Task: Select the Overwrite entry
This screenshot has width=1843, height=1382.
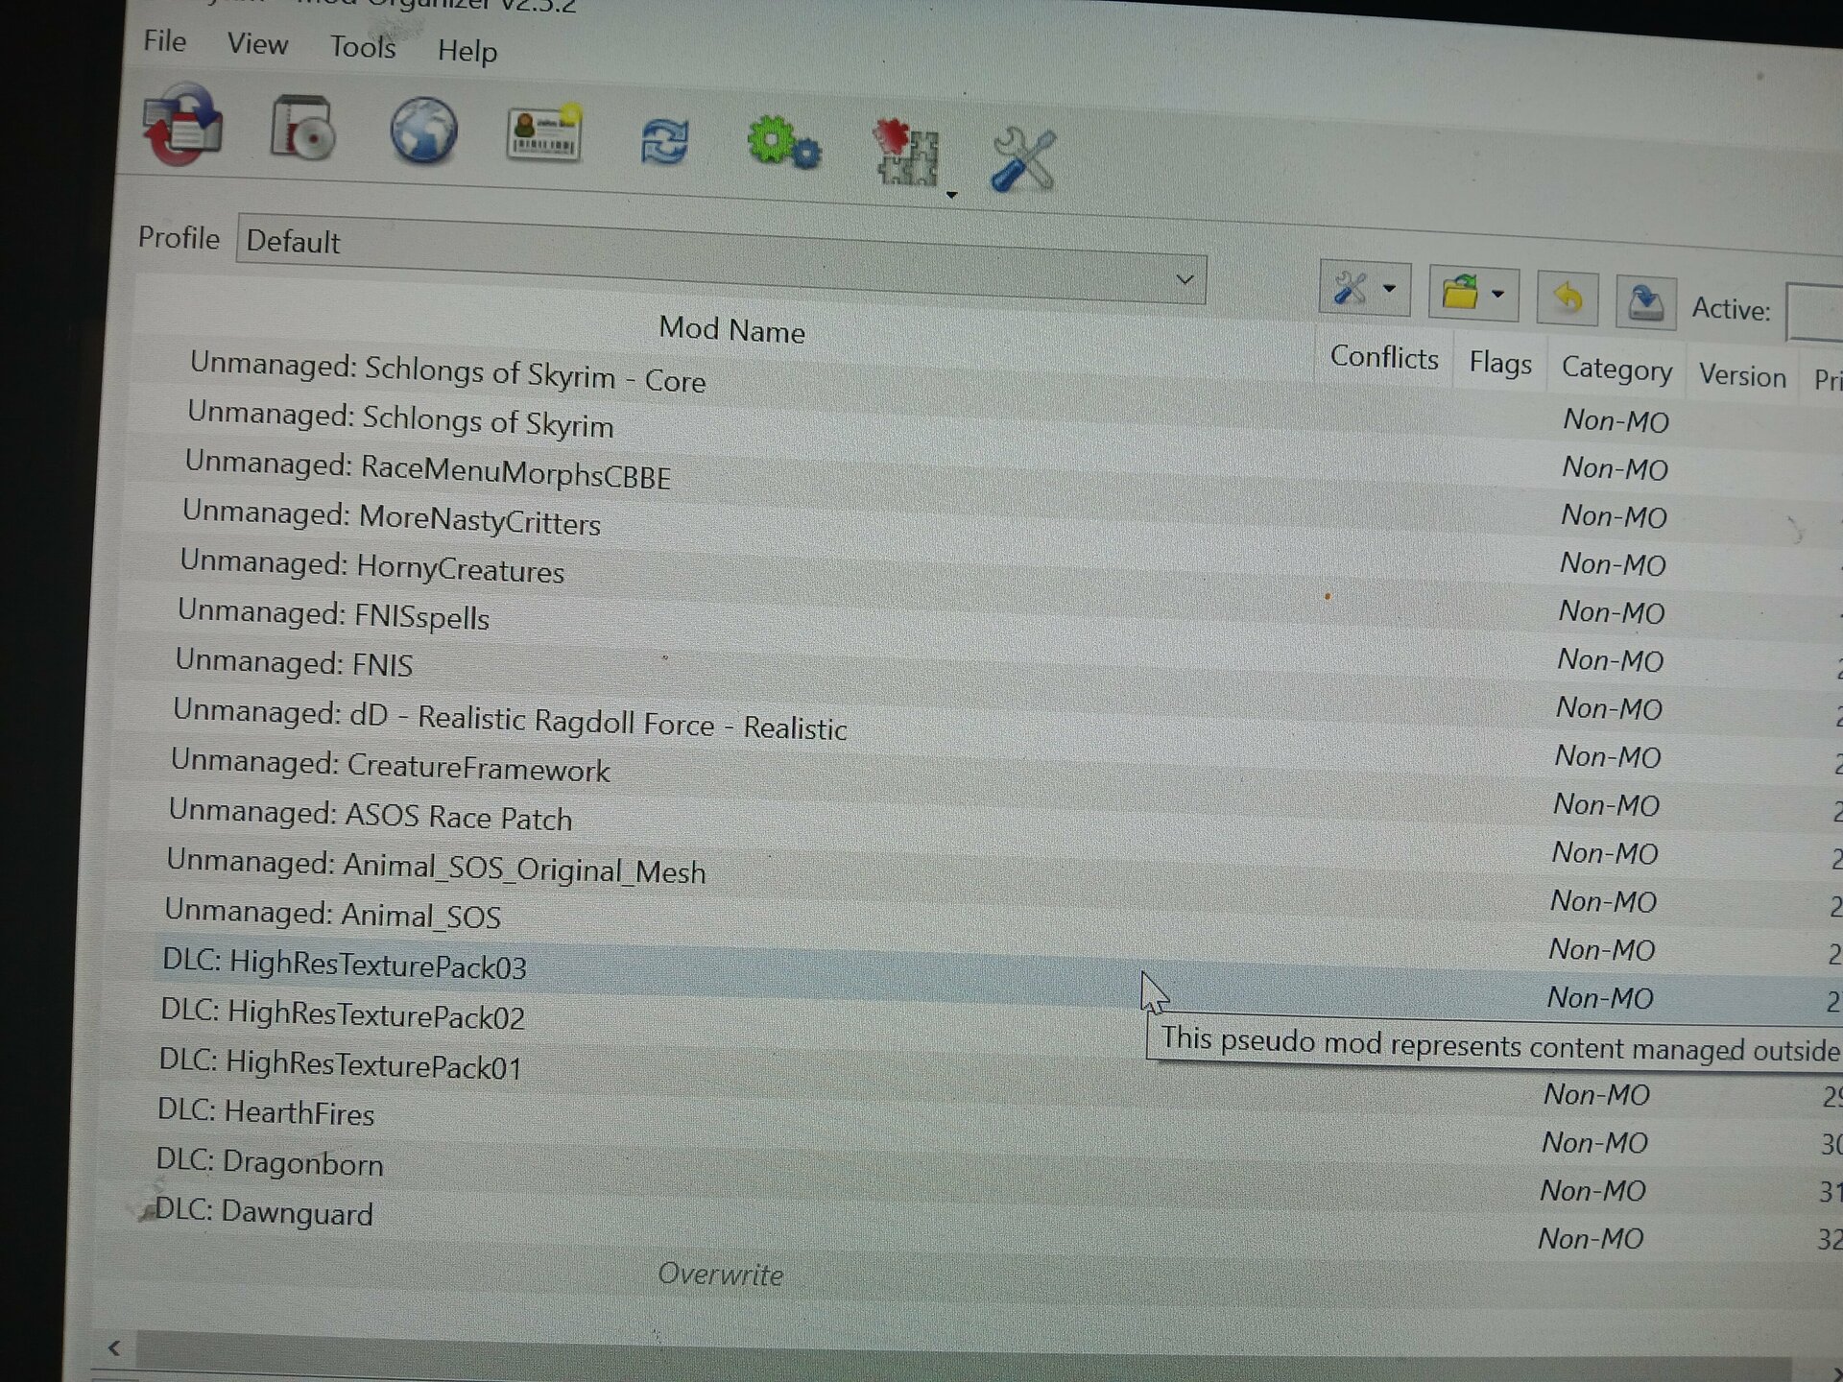Action: [720, 1275]
